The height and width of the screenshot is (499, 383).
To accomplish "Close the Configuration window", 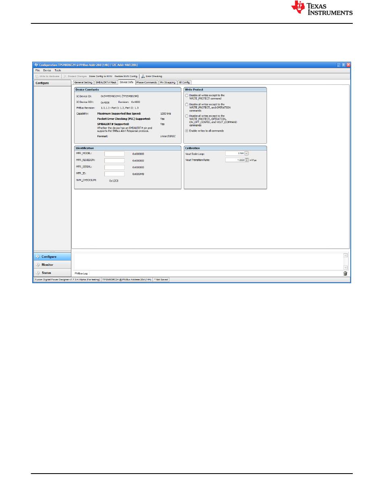I will 348,65.
